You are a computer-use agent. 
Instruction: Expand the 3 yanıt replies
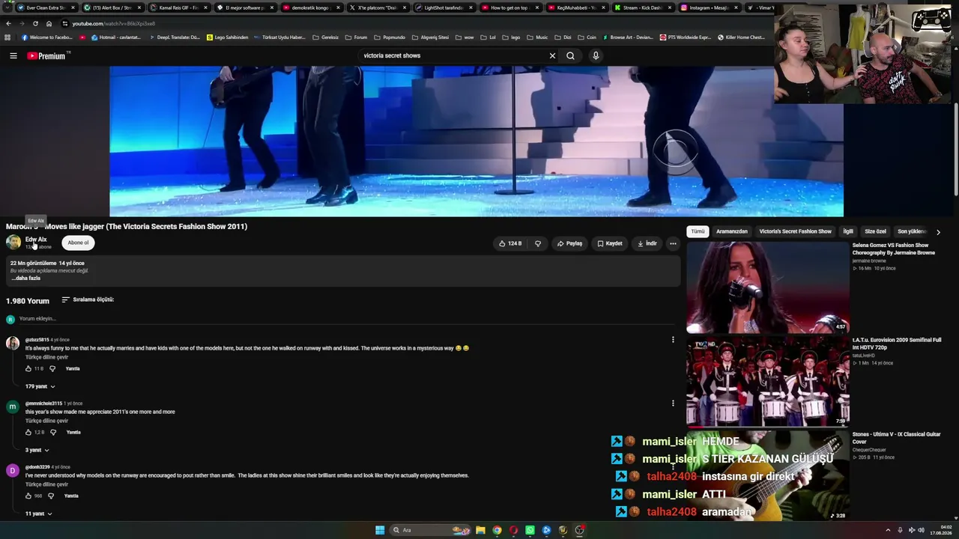point(37,450)
